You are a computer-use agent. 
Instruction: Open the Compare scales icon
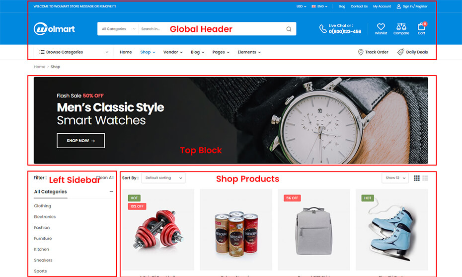pos(401,27)
